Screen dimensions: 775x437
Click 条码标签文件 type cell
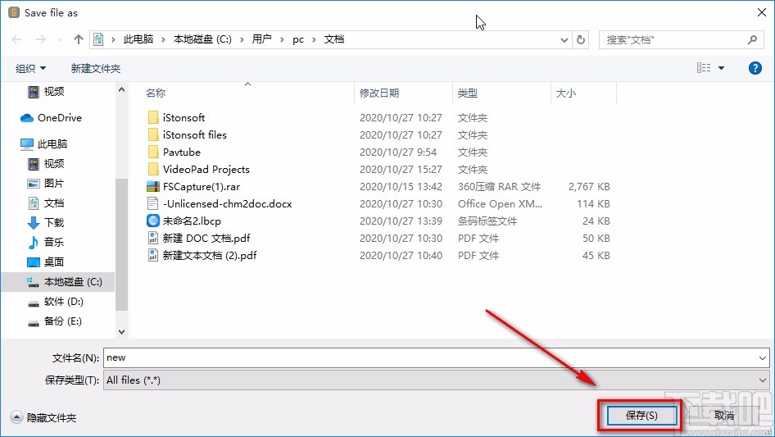pyautogui.click(x=487, y=221)
